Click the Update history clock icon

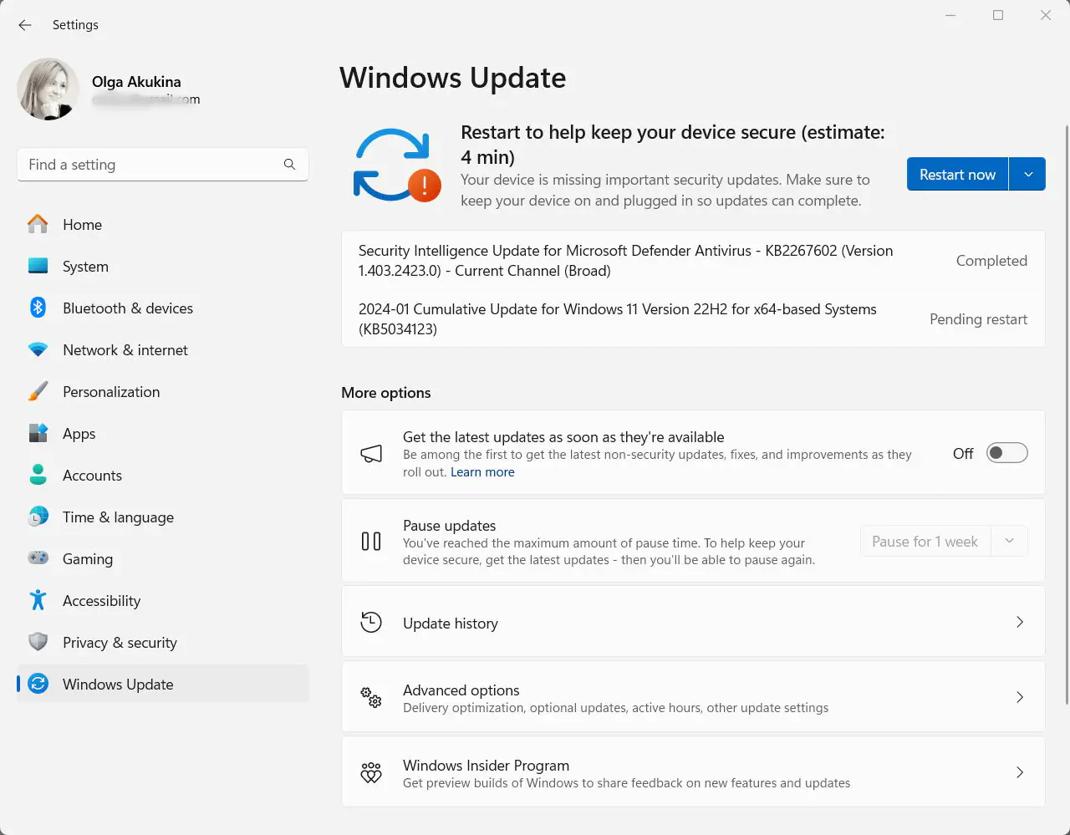371,622
